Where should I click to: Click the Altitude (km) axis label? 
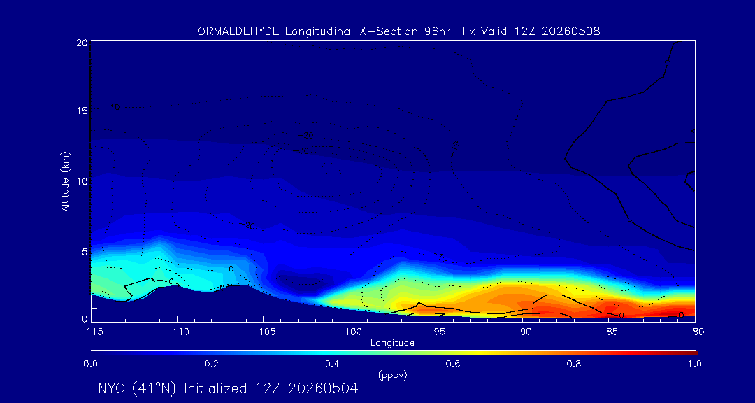65,181
